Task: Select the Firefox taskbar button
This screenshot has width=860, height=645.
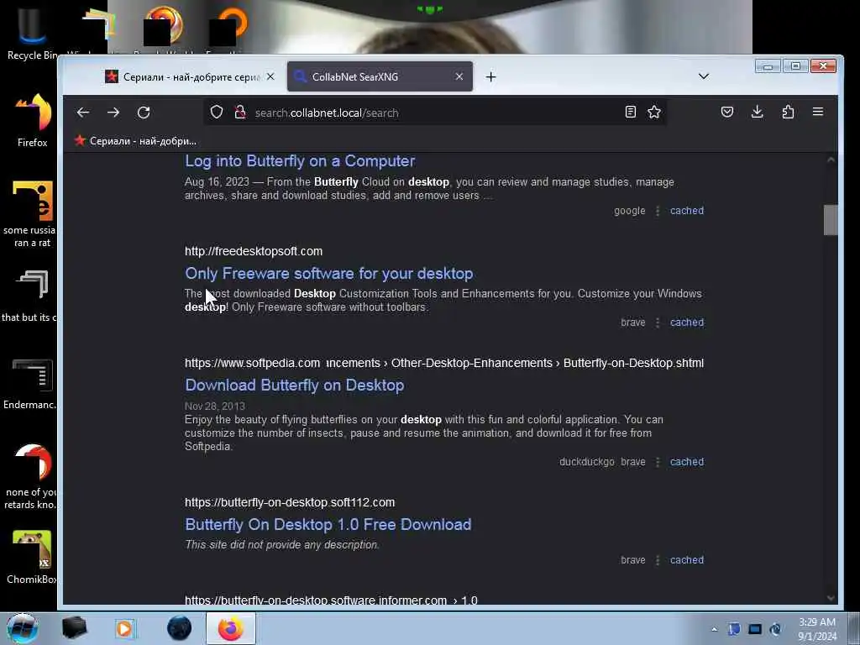Action: (231, 628)
